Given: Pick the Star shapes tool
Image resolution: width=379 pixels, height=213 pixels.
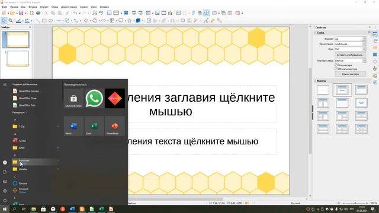Looking at the screenshot, I should (x=130, y=21).
